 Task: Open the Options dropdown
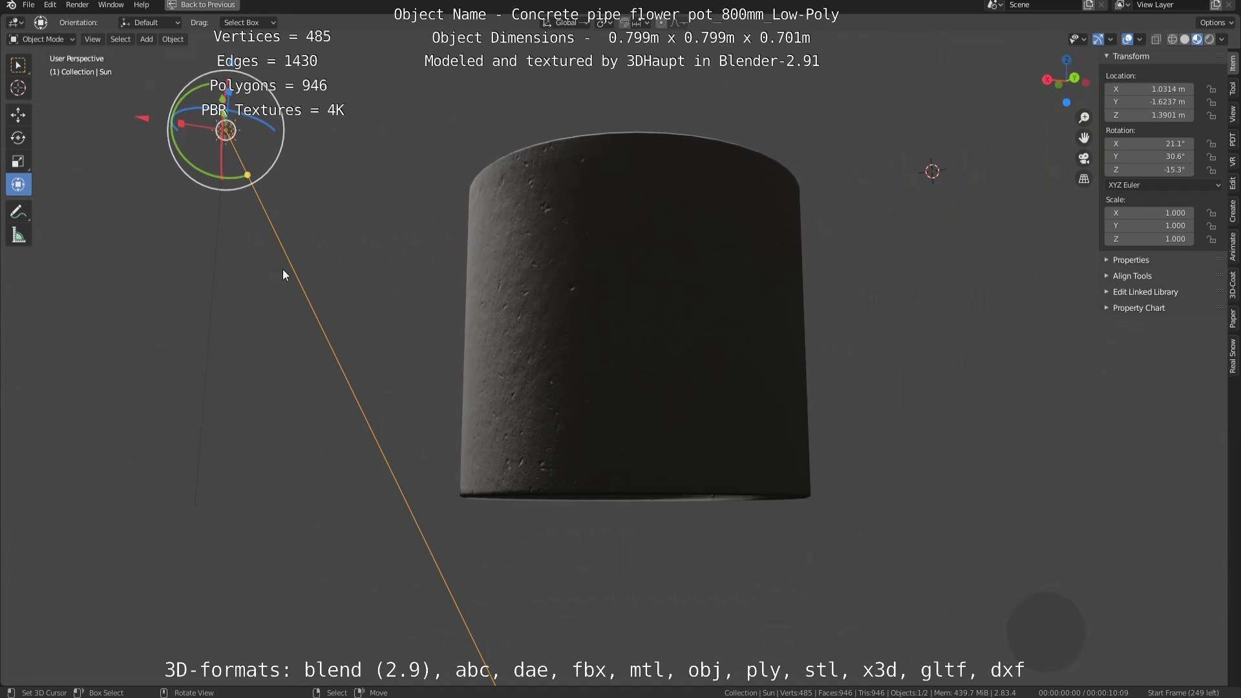pos(1216,23)
